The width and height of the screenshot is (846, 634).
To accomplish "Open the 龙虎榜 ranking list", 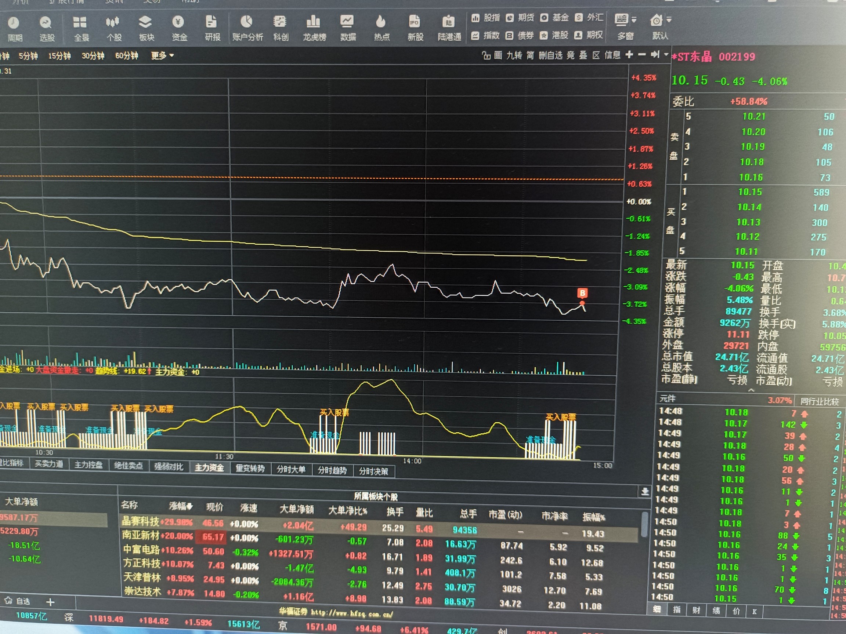I will click(314, 29).
